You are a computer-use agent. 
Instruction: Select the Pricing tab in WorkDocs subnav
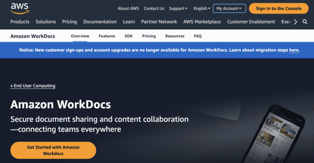click(x=149, y=36)
